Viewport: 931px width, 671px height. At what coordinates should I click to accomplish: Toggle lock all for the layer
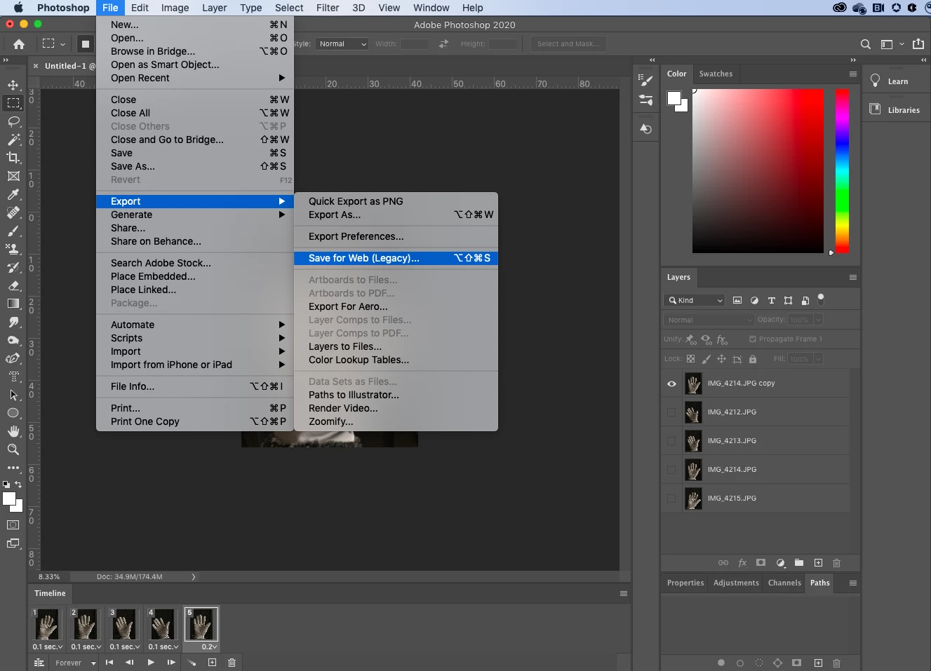point(753,359)
